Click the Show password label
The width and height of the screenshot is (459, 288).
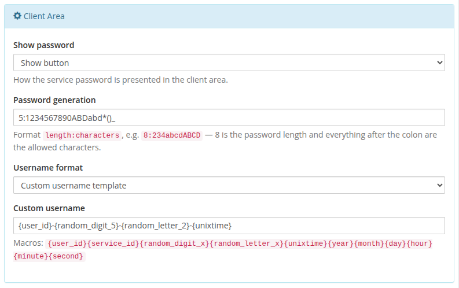[43, 45]
